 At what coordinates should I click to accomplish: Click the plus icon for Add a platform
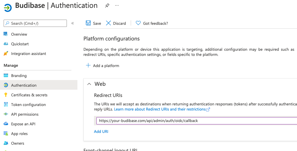click(x=88, y=66)
